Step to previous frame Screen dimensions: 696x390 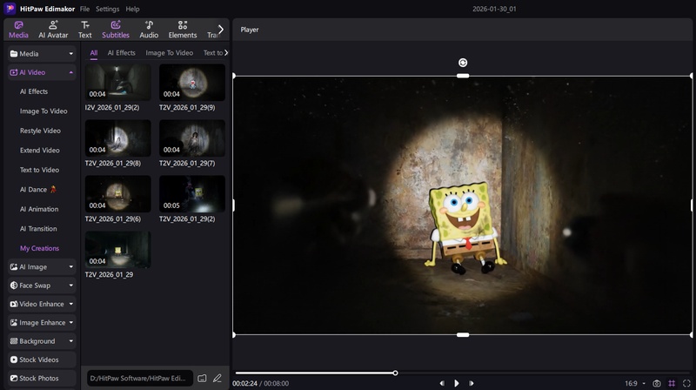click(442, 383)
